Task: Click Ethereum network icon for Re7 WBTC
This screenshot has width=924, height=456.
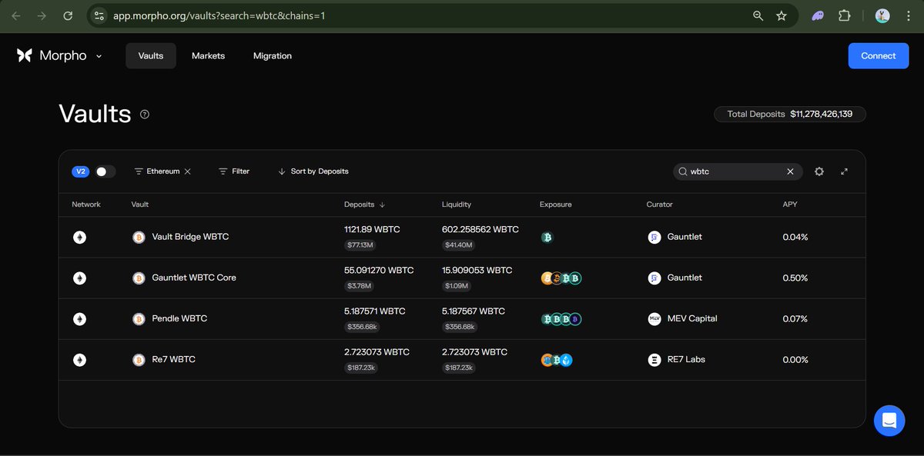Action: pos(79,360)
